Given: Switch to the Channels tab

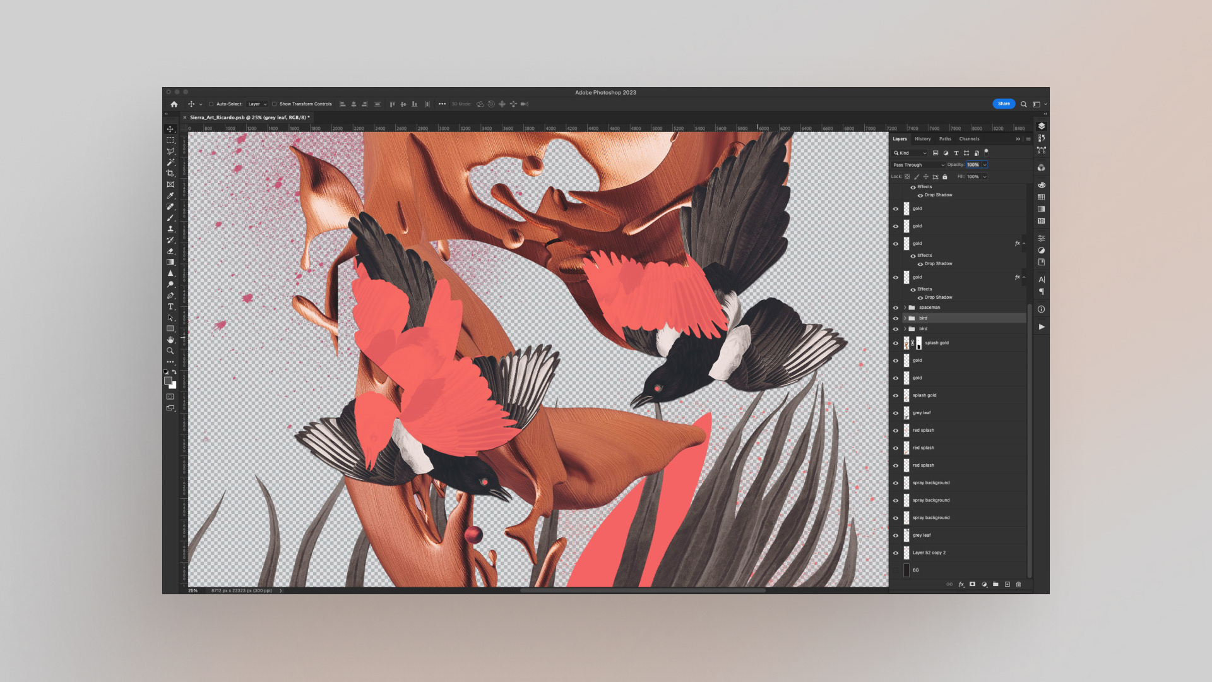Looking at the screenshot, I should pos(969,139).
